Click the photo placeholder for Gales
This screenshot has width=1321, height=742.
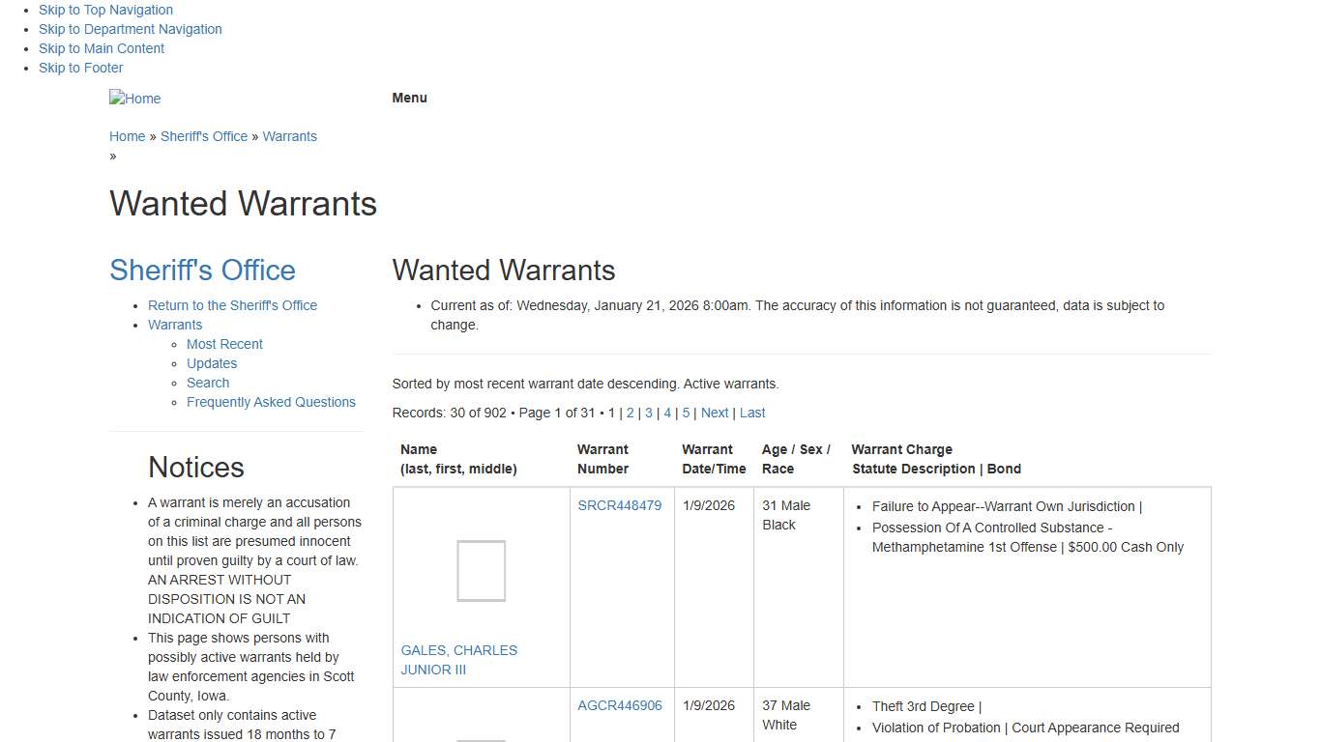[480, 570]
